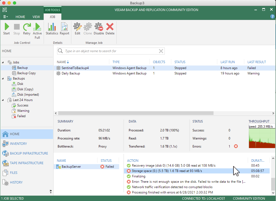Disable the selected job

[x=99, y=29]
